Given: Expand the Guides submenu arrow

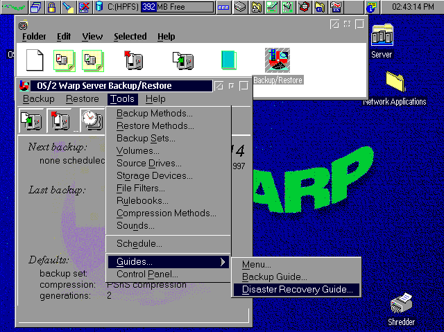Looking at the screenshot, I should (223, 262).
